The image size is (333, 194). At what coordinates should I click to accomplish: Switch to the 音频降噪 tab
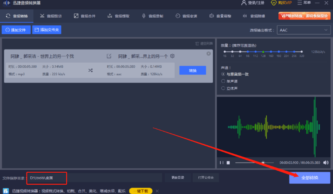coord(254,16)
